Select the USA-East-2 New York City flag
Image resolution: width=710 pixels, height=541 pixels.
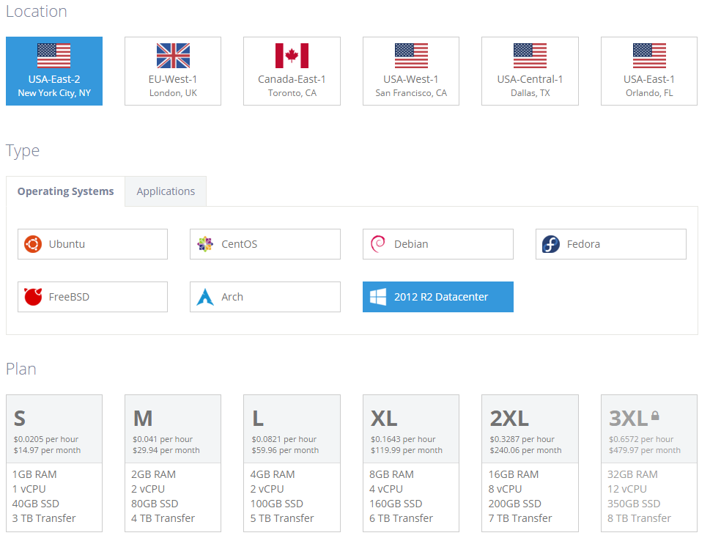[x=54, y=55]
